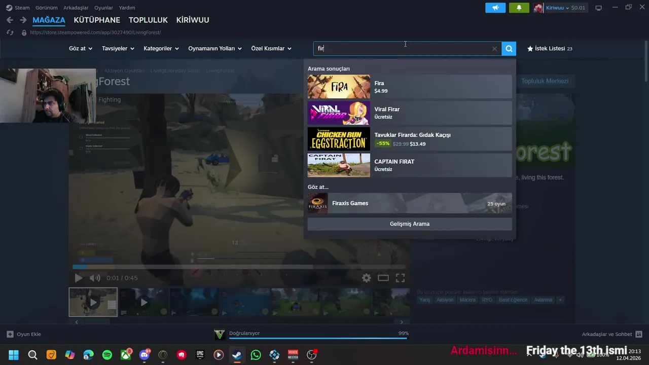
Task: Expand the Oynamanın Yolları dropdown
Action: 215,49
